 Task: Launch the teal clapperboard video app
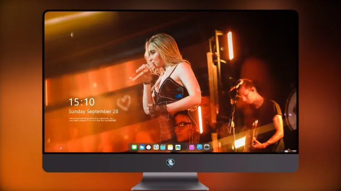point(163,147)
